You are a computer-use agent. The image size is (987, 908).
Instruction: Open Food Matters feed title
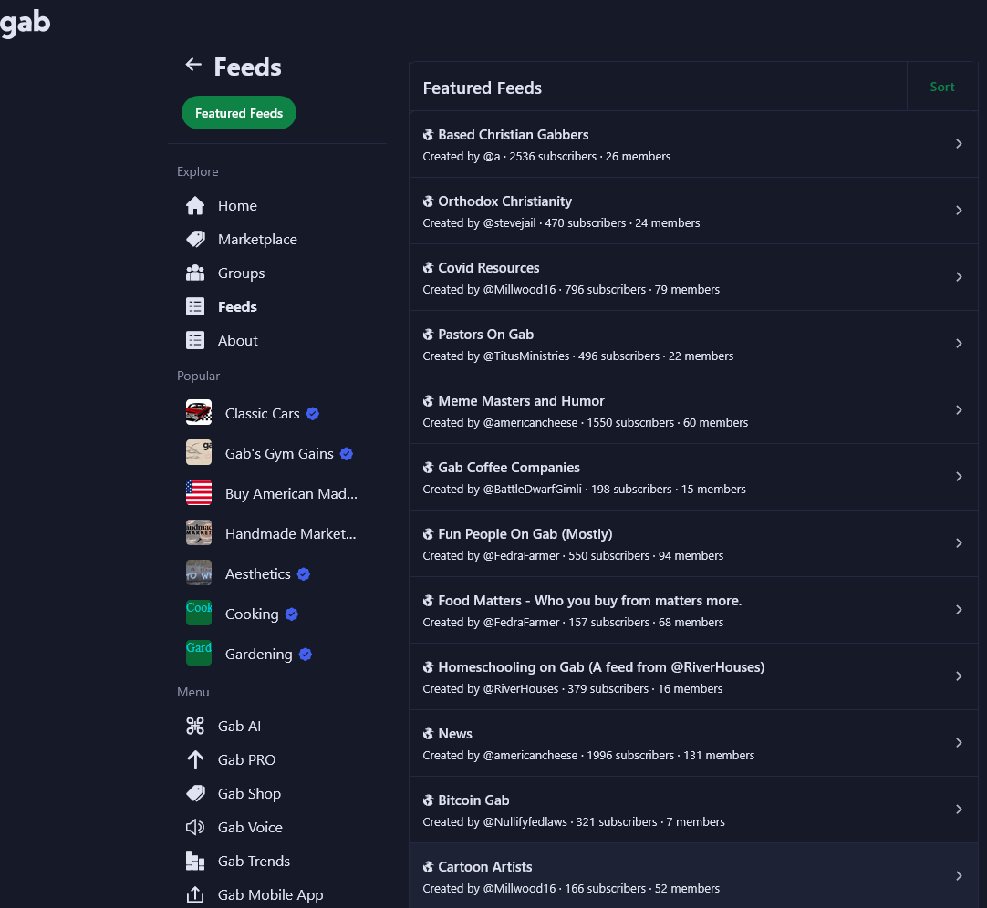click(x=590, y=601)
